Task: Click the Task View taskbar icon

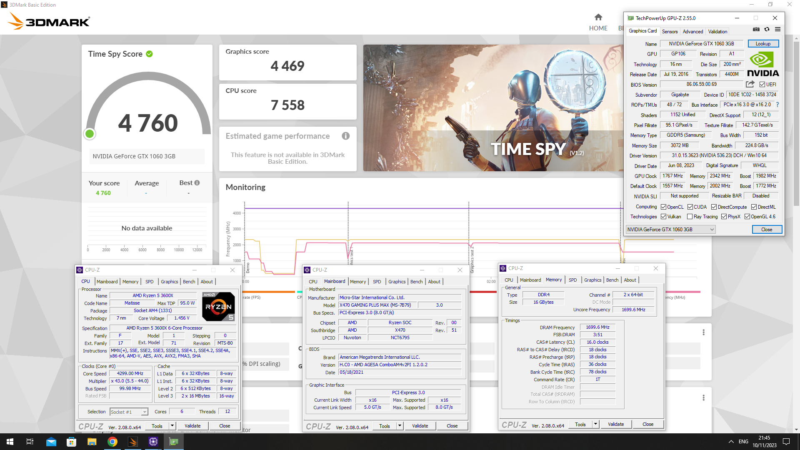Action: point(30,442)
